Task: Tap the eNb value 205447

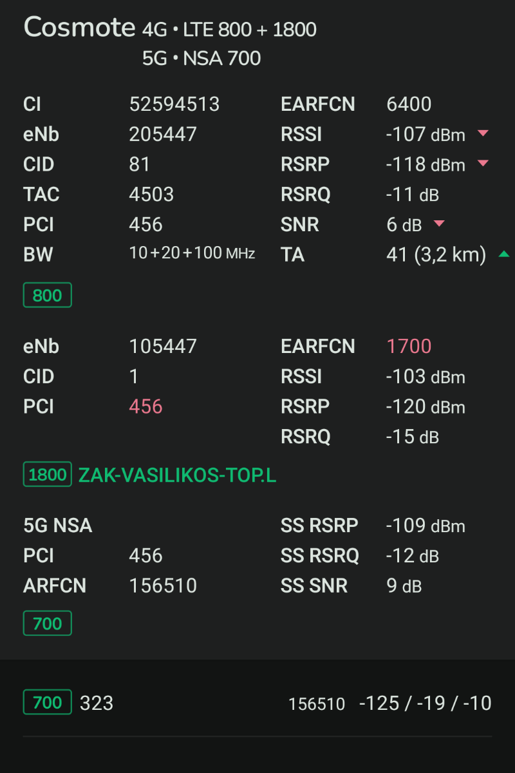Action: pos(163,135)
